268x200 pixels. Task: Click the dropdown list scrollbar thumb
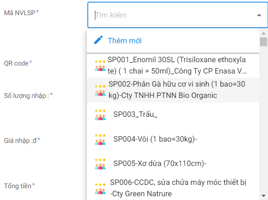[263, 42]
